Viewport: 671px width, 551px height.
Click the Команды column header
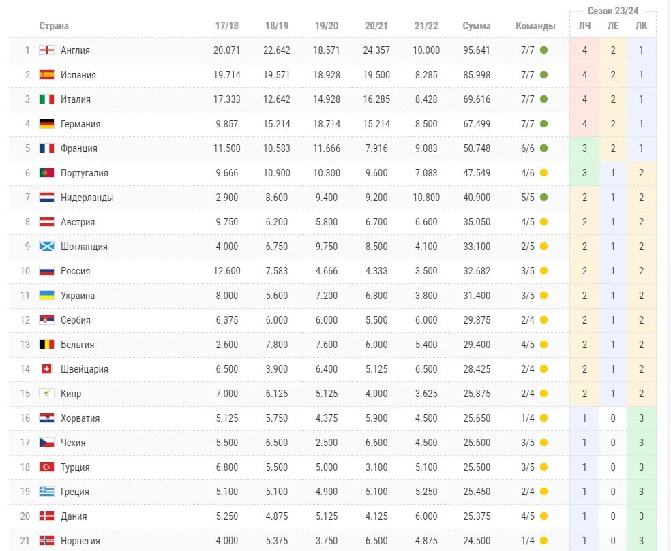535,26
